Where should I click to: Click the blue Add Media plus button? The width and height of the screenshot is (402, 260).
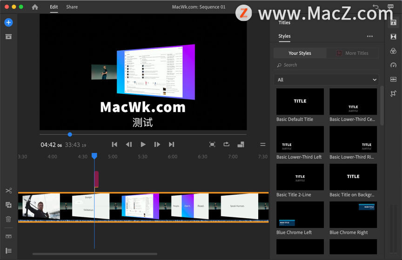click(8, 22)
